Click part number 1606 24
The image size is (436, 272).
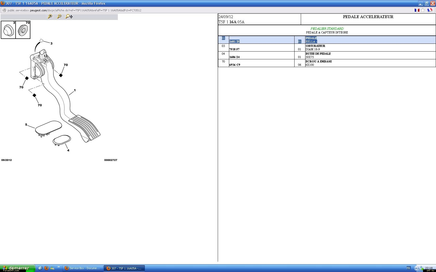pos(234,57)
